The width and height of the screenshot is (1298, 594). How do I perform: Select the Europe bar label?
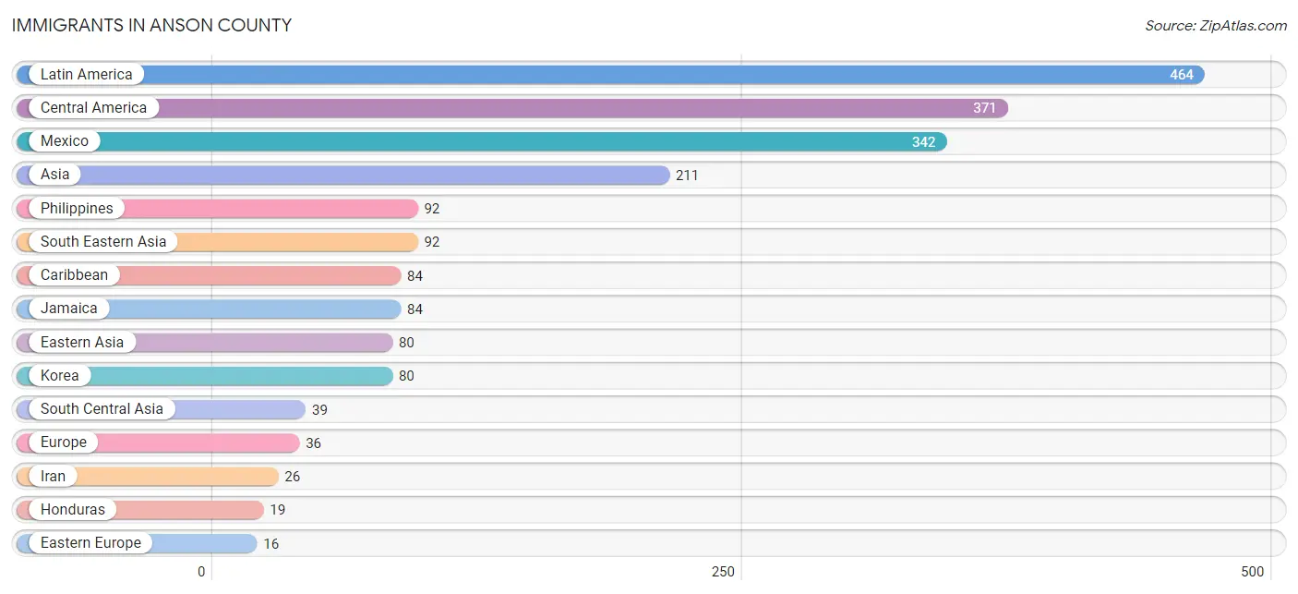pos(63,442)
